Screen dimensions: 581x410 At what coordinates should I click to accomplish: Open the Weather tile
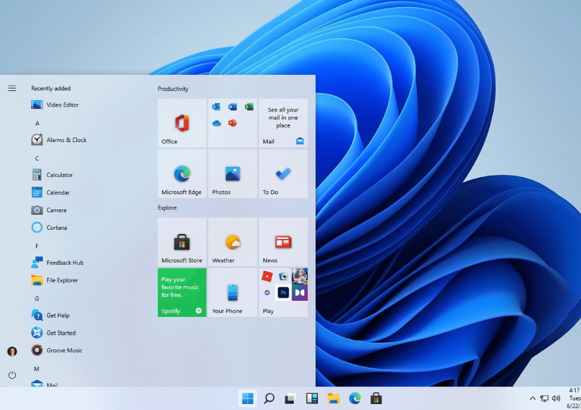click(x=233, y=242)
